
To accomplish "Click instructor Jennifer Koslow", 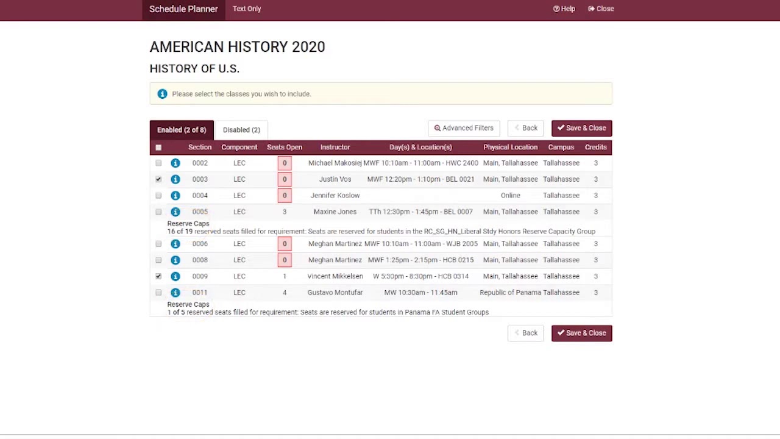I will 335,195.
